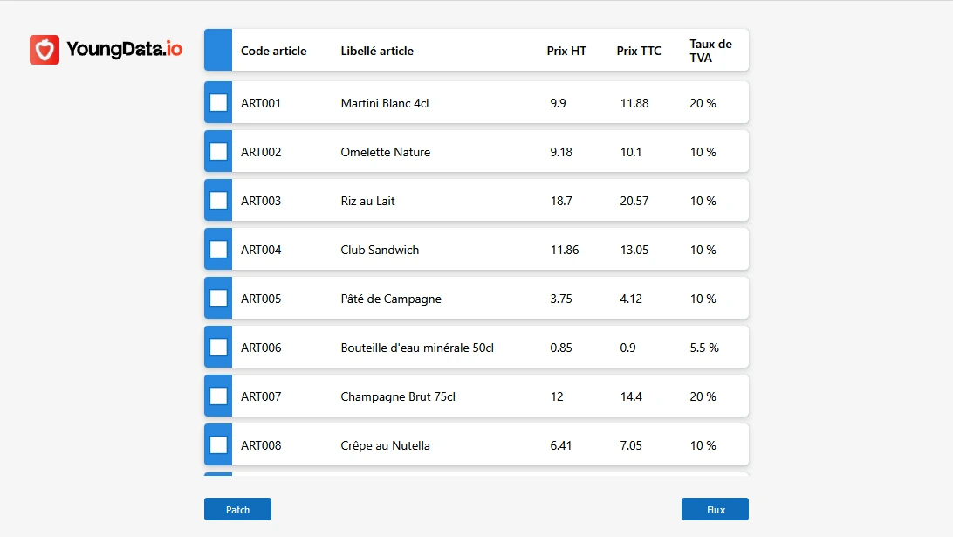The width and height of the screenshot is (953, 537).
Task: Click the Libellé article column header
Action: [x=377, y=52]
